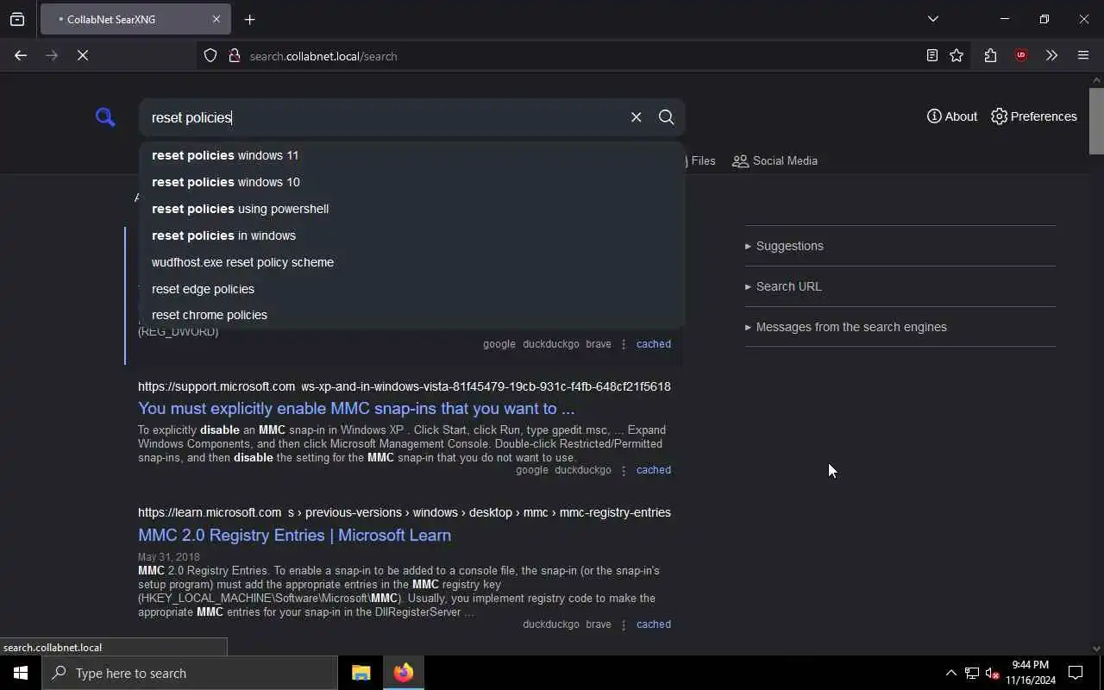
Task: Click the address bar URL
Action: (323, 56)
